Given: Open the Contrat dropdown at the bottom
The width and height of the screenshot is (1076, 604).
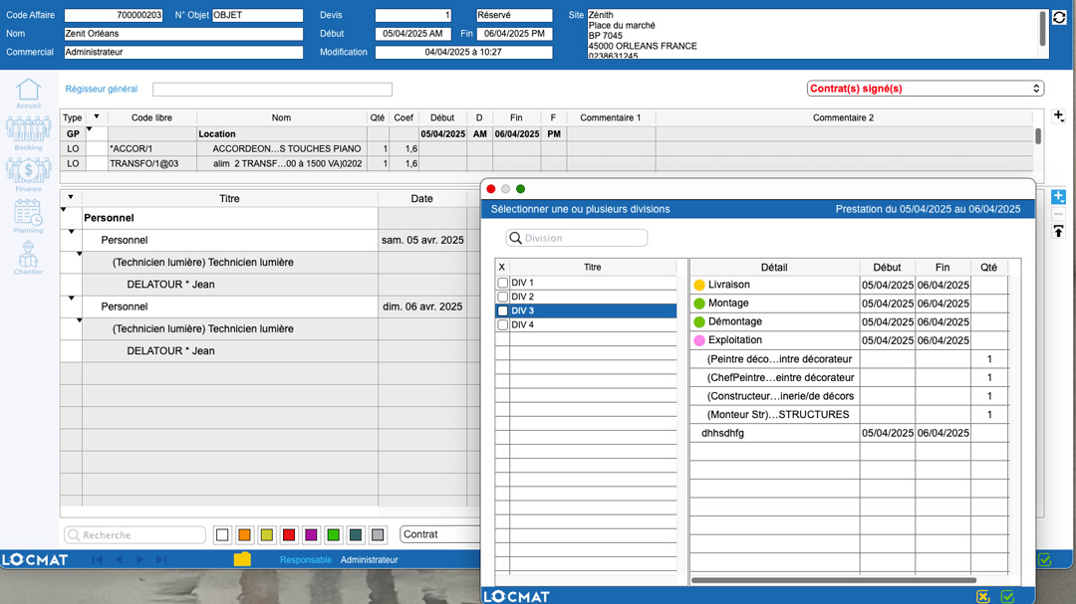Looking at the screenshot, I should [x=440, y=534].
